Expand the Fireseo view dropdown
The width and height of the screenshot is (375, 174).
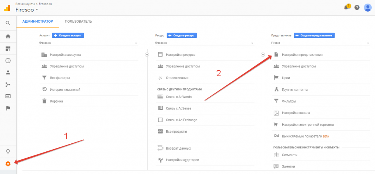(x=320, y=43)
